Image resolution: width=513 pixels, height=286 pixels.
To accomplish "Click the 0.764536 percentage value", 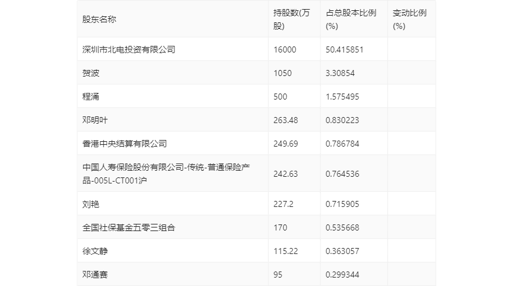I will [342, 174].
